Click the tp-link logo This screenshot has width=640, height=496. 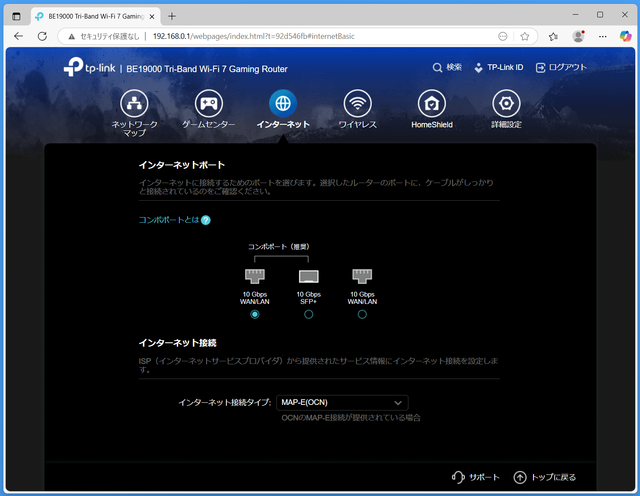(x=90, y=67)
